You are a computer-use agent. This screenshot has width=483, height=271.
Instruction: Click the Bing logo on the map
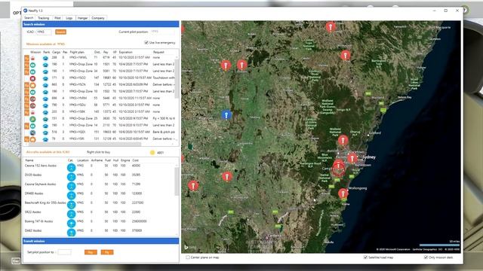point(190,247)
